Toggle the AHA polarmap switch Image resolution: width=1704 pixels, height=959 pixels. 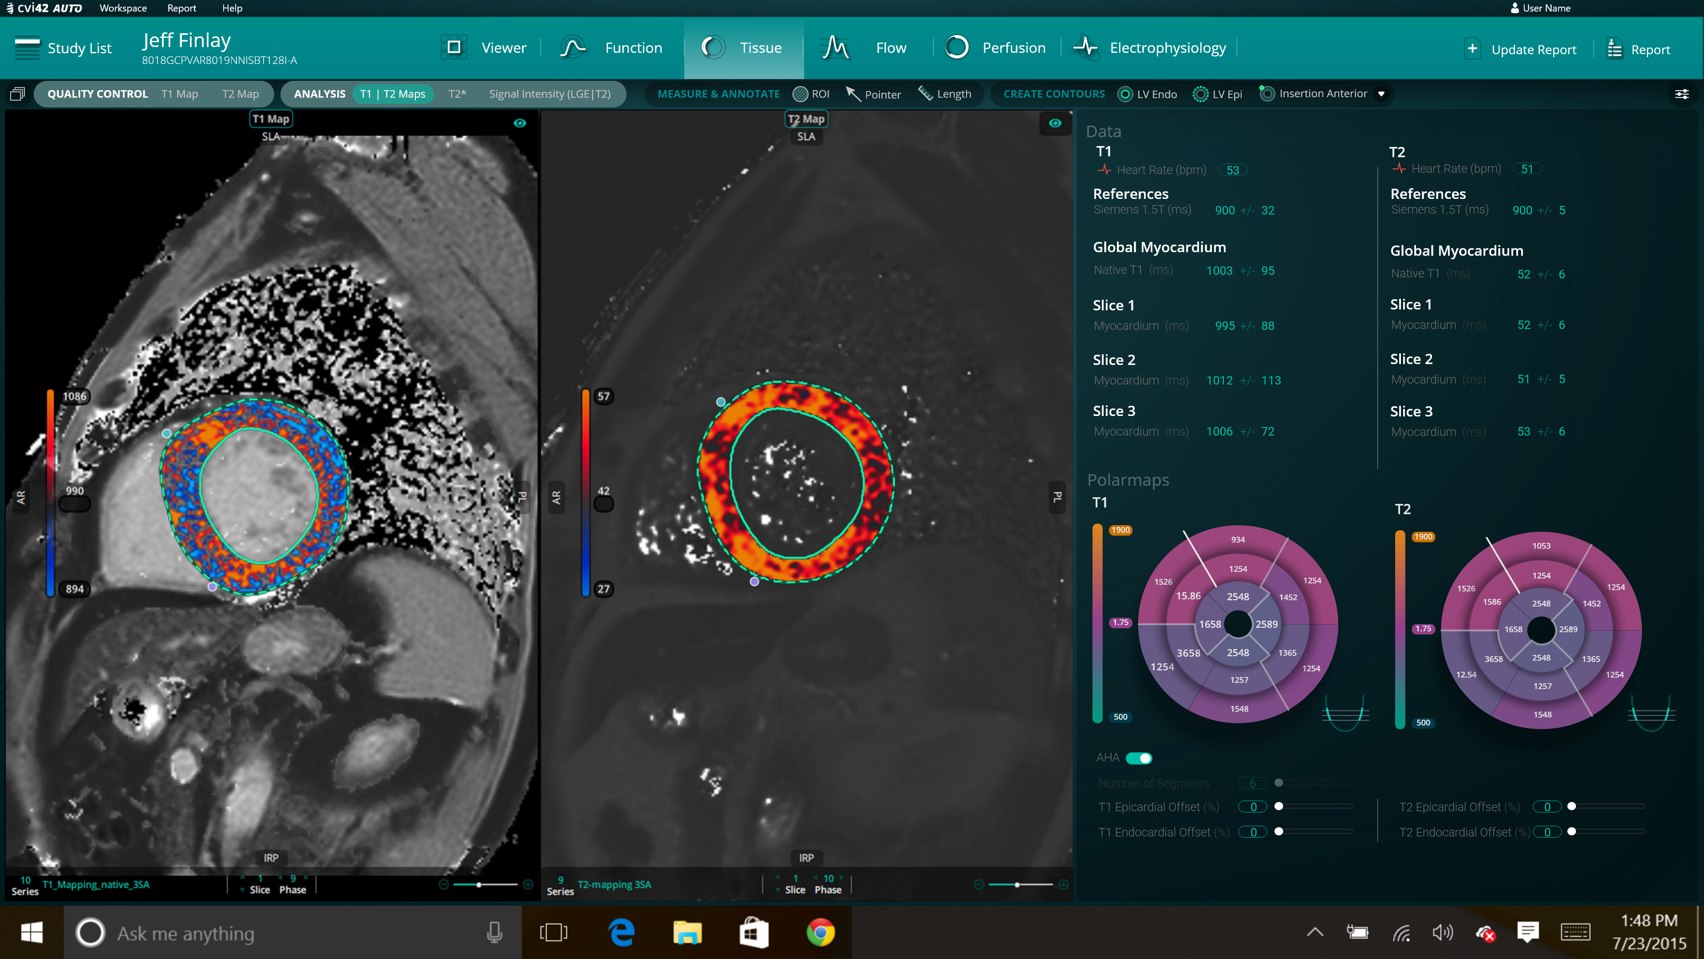pyautogui.click(x=1139, y=758)
